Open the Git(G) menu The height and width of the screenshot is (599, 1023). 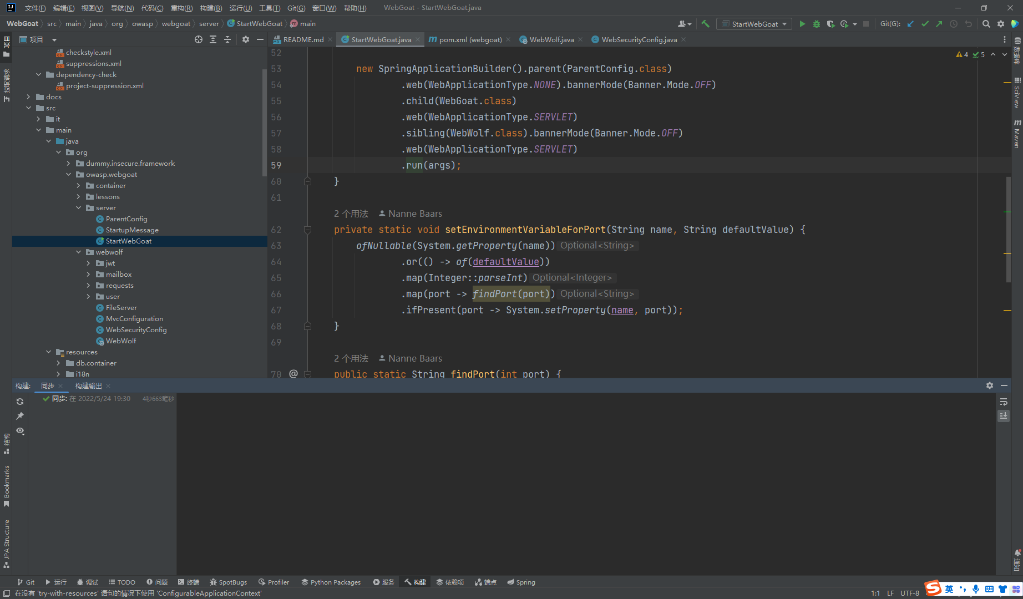(296, 8)
